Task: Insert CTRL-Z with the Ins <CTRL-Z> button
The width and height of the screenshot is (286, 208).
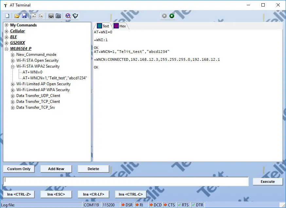Action: (19, 194)
